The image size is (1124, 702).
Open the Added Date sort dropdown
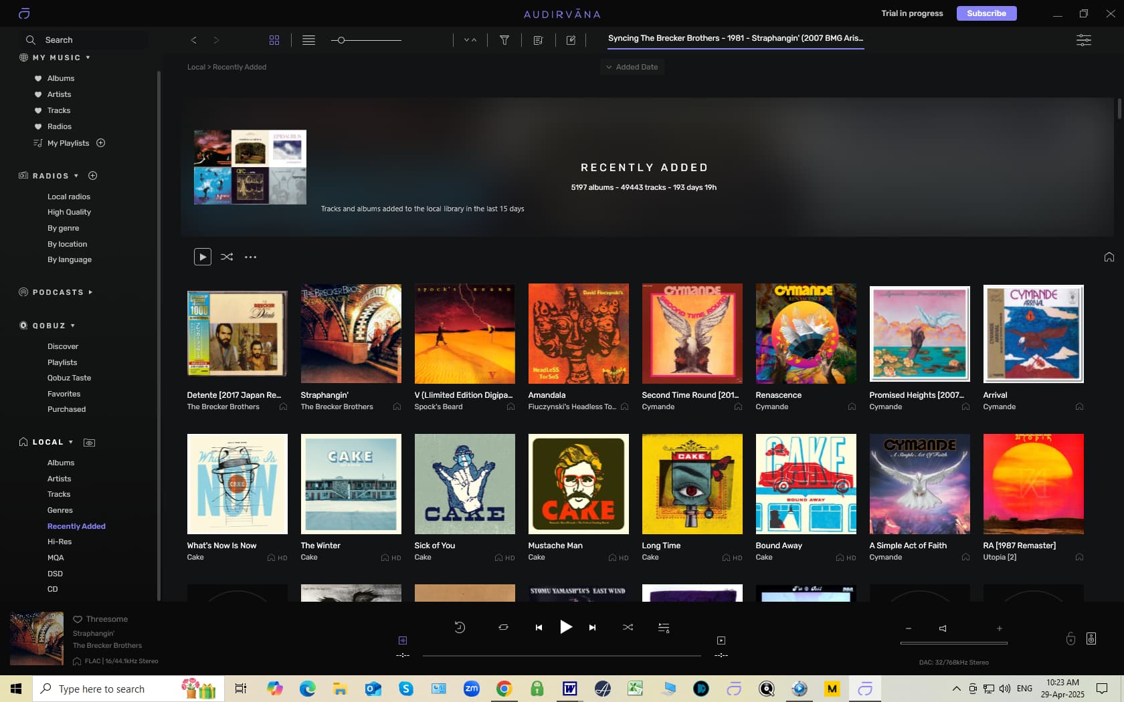632,67
